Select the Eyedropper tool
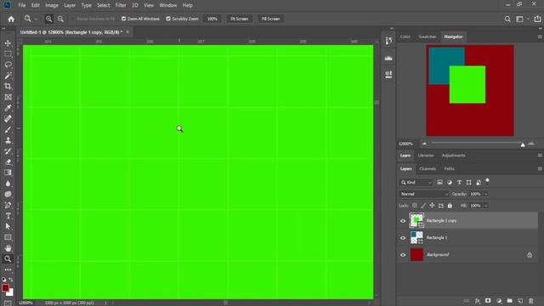Viewport: 544px width, 306px height. pyautogui.click(x=8, y=108)
